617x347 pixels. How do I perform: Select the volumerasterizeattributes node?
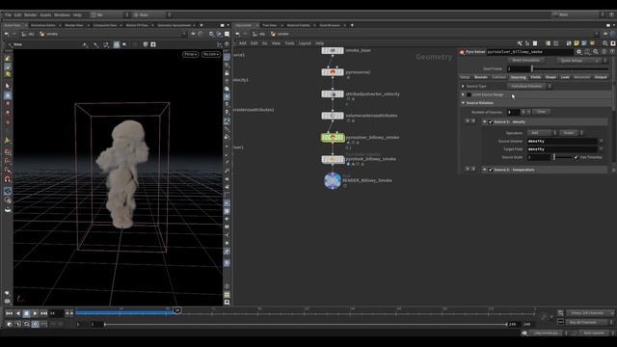[x=333, y=116]
